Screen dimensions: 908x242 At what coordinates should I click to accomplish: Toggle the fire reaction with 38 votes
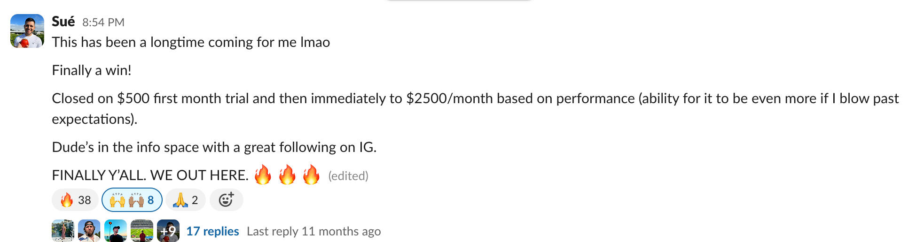pos(75,200)
